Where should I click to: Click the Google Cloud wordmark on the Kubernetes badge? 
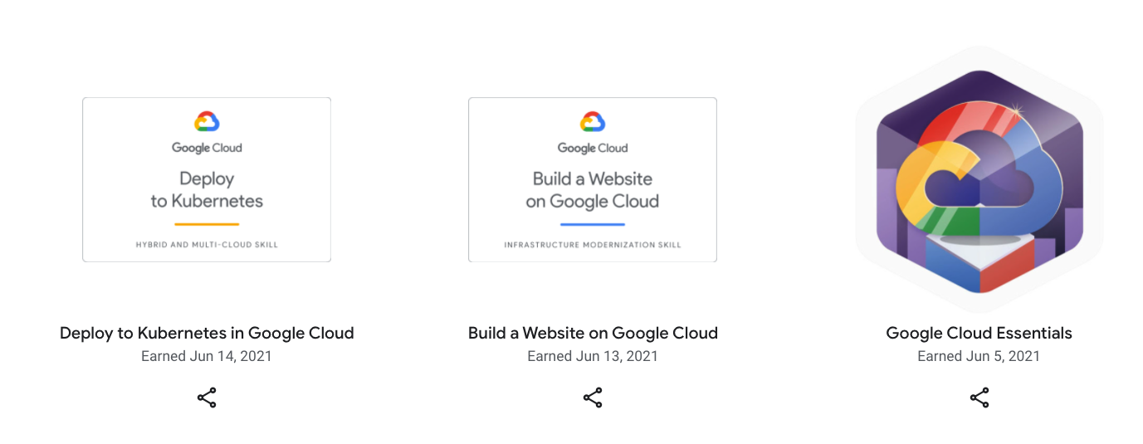point(207,148)
